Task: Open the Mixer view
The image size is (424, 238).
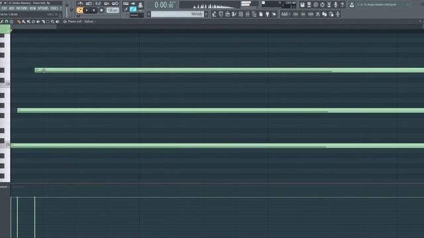Action: (x=247, y=14)
